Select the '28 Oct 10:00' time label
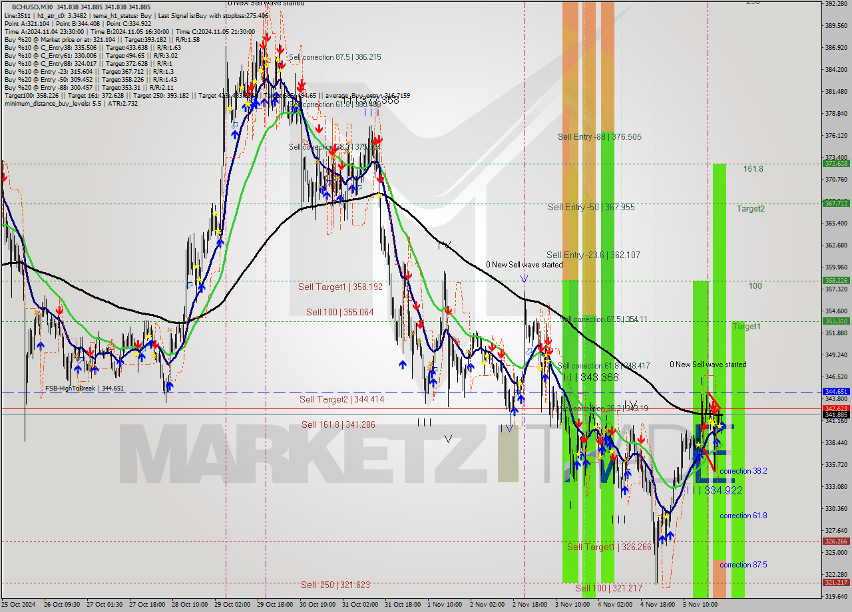 (x=189, y=605)
